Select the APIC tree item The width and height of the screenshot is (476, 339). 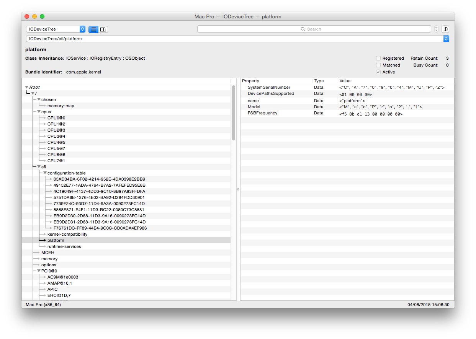coord(52,289)
